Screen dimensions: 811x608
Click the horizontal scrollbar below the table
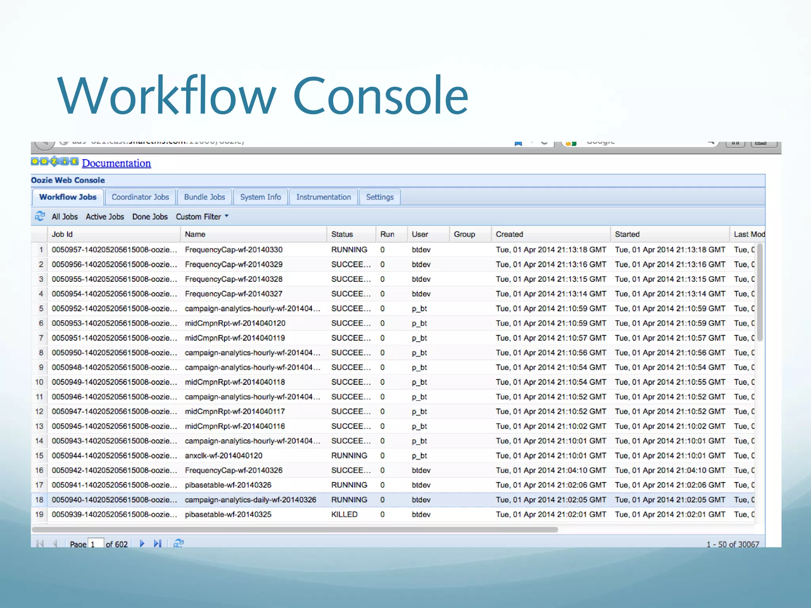(x=295, y=530)
